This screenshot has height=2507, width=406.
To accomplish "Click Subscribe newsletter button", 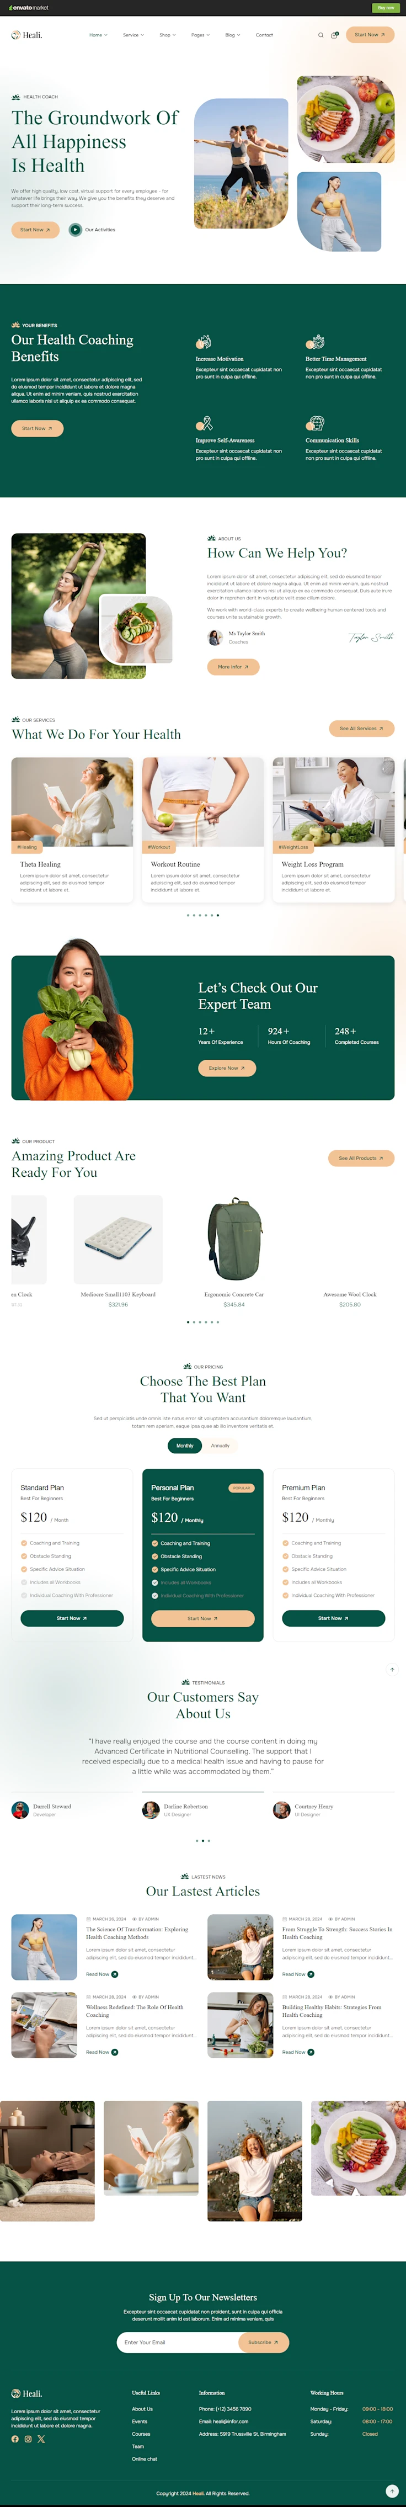I will (263, 2343).
